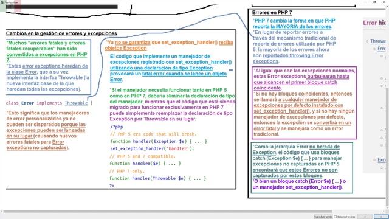Close the Previsualizar window
This screenshot has width=389, height=219.
pyautogui.click(x=384, y=2)
